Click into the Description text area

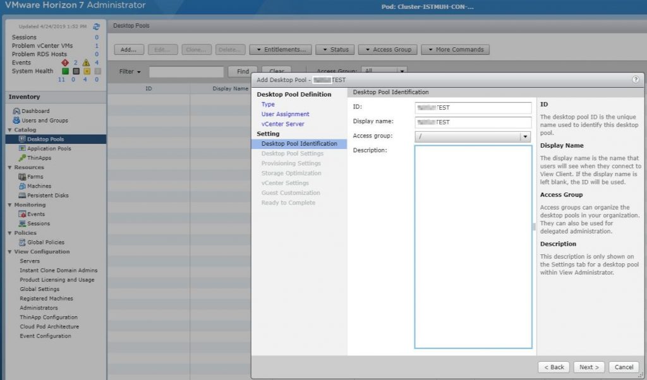click(473, 247)
